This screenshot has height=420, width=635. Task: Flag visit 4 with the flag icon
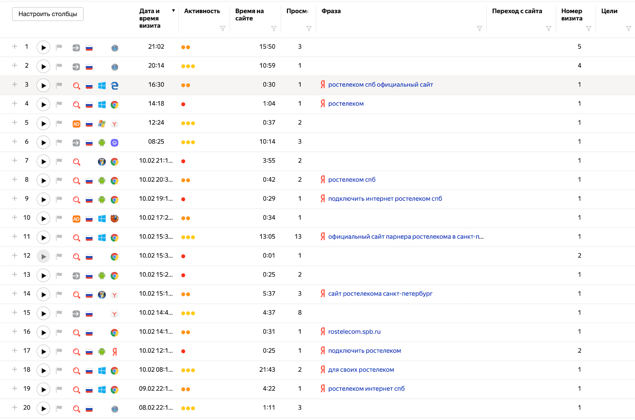[x=59, y=104]
